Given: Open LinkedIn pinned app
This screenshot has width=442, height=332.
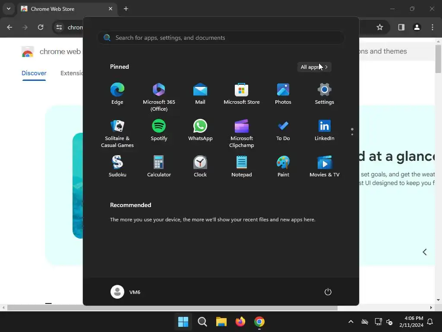Looking at the screenshot, I should coord(325,131).
